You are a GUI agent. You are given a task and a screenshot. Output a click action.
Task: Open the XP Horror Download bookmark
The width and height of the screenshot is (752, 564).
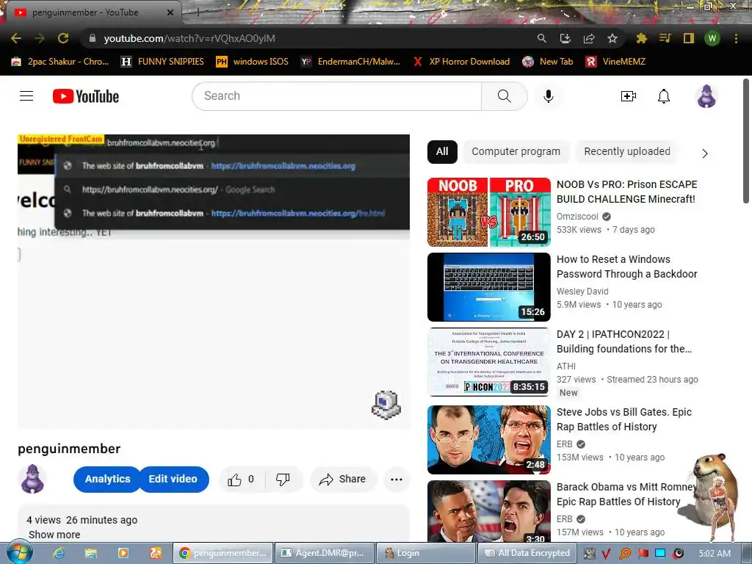[461, 62]
